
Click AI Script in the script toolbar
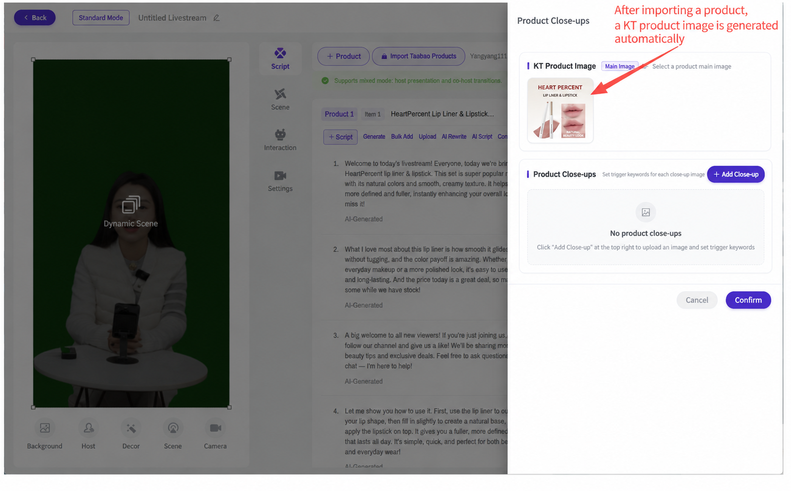[482, 137]
